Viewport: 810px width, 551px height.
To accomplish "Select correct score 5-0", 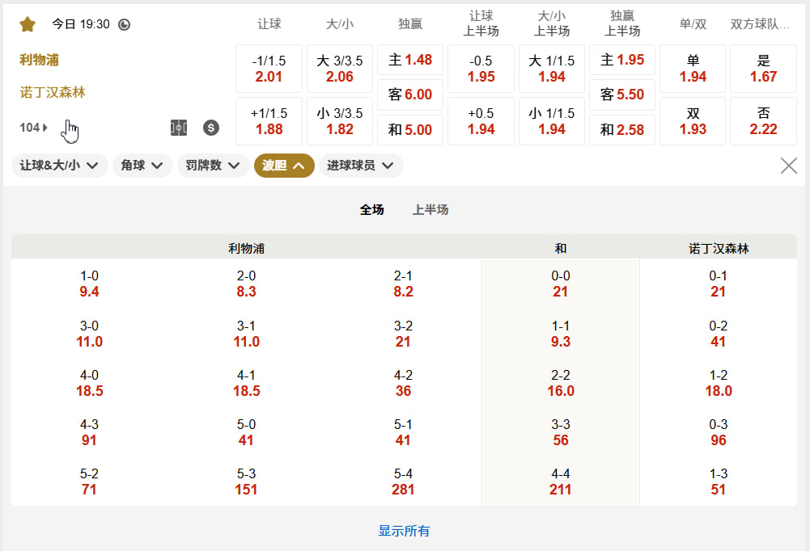I will (x=247, y=432).
